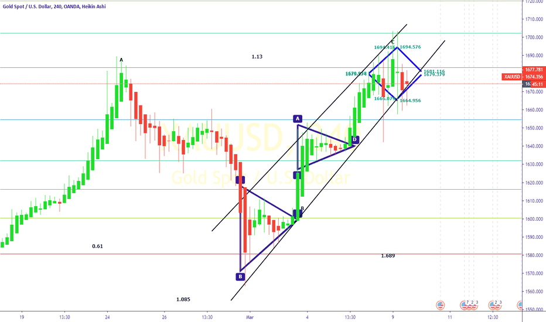Open US economic event icon with count 7

[x=465, y=305]
